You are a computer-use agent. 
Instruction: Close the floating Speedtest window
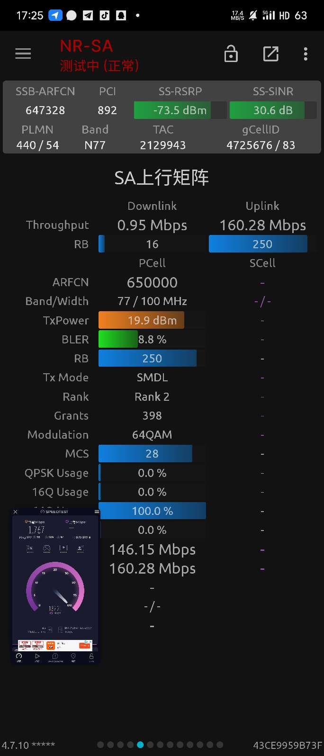click(x=15, y=512)
